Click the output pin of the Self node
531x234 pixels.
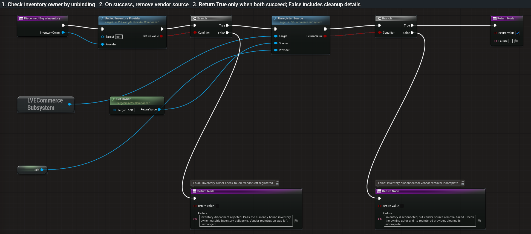coord(42,170)
